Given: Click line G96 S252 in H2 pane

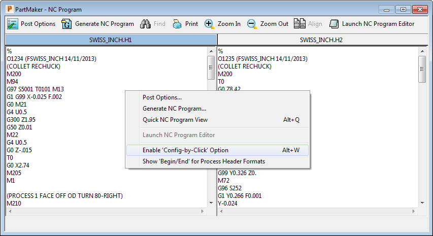Looking at the screenshot, I should 230,188.
